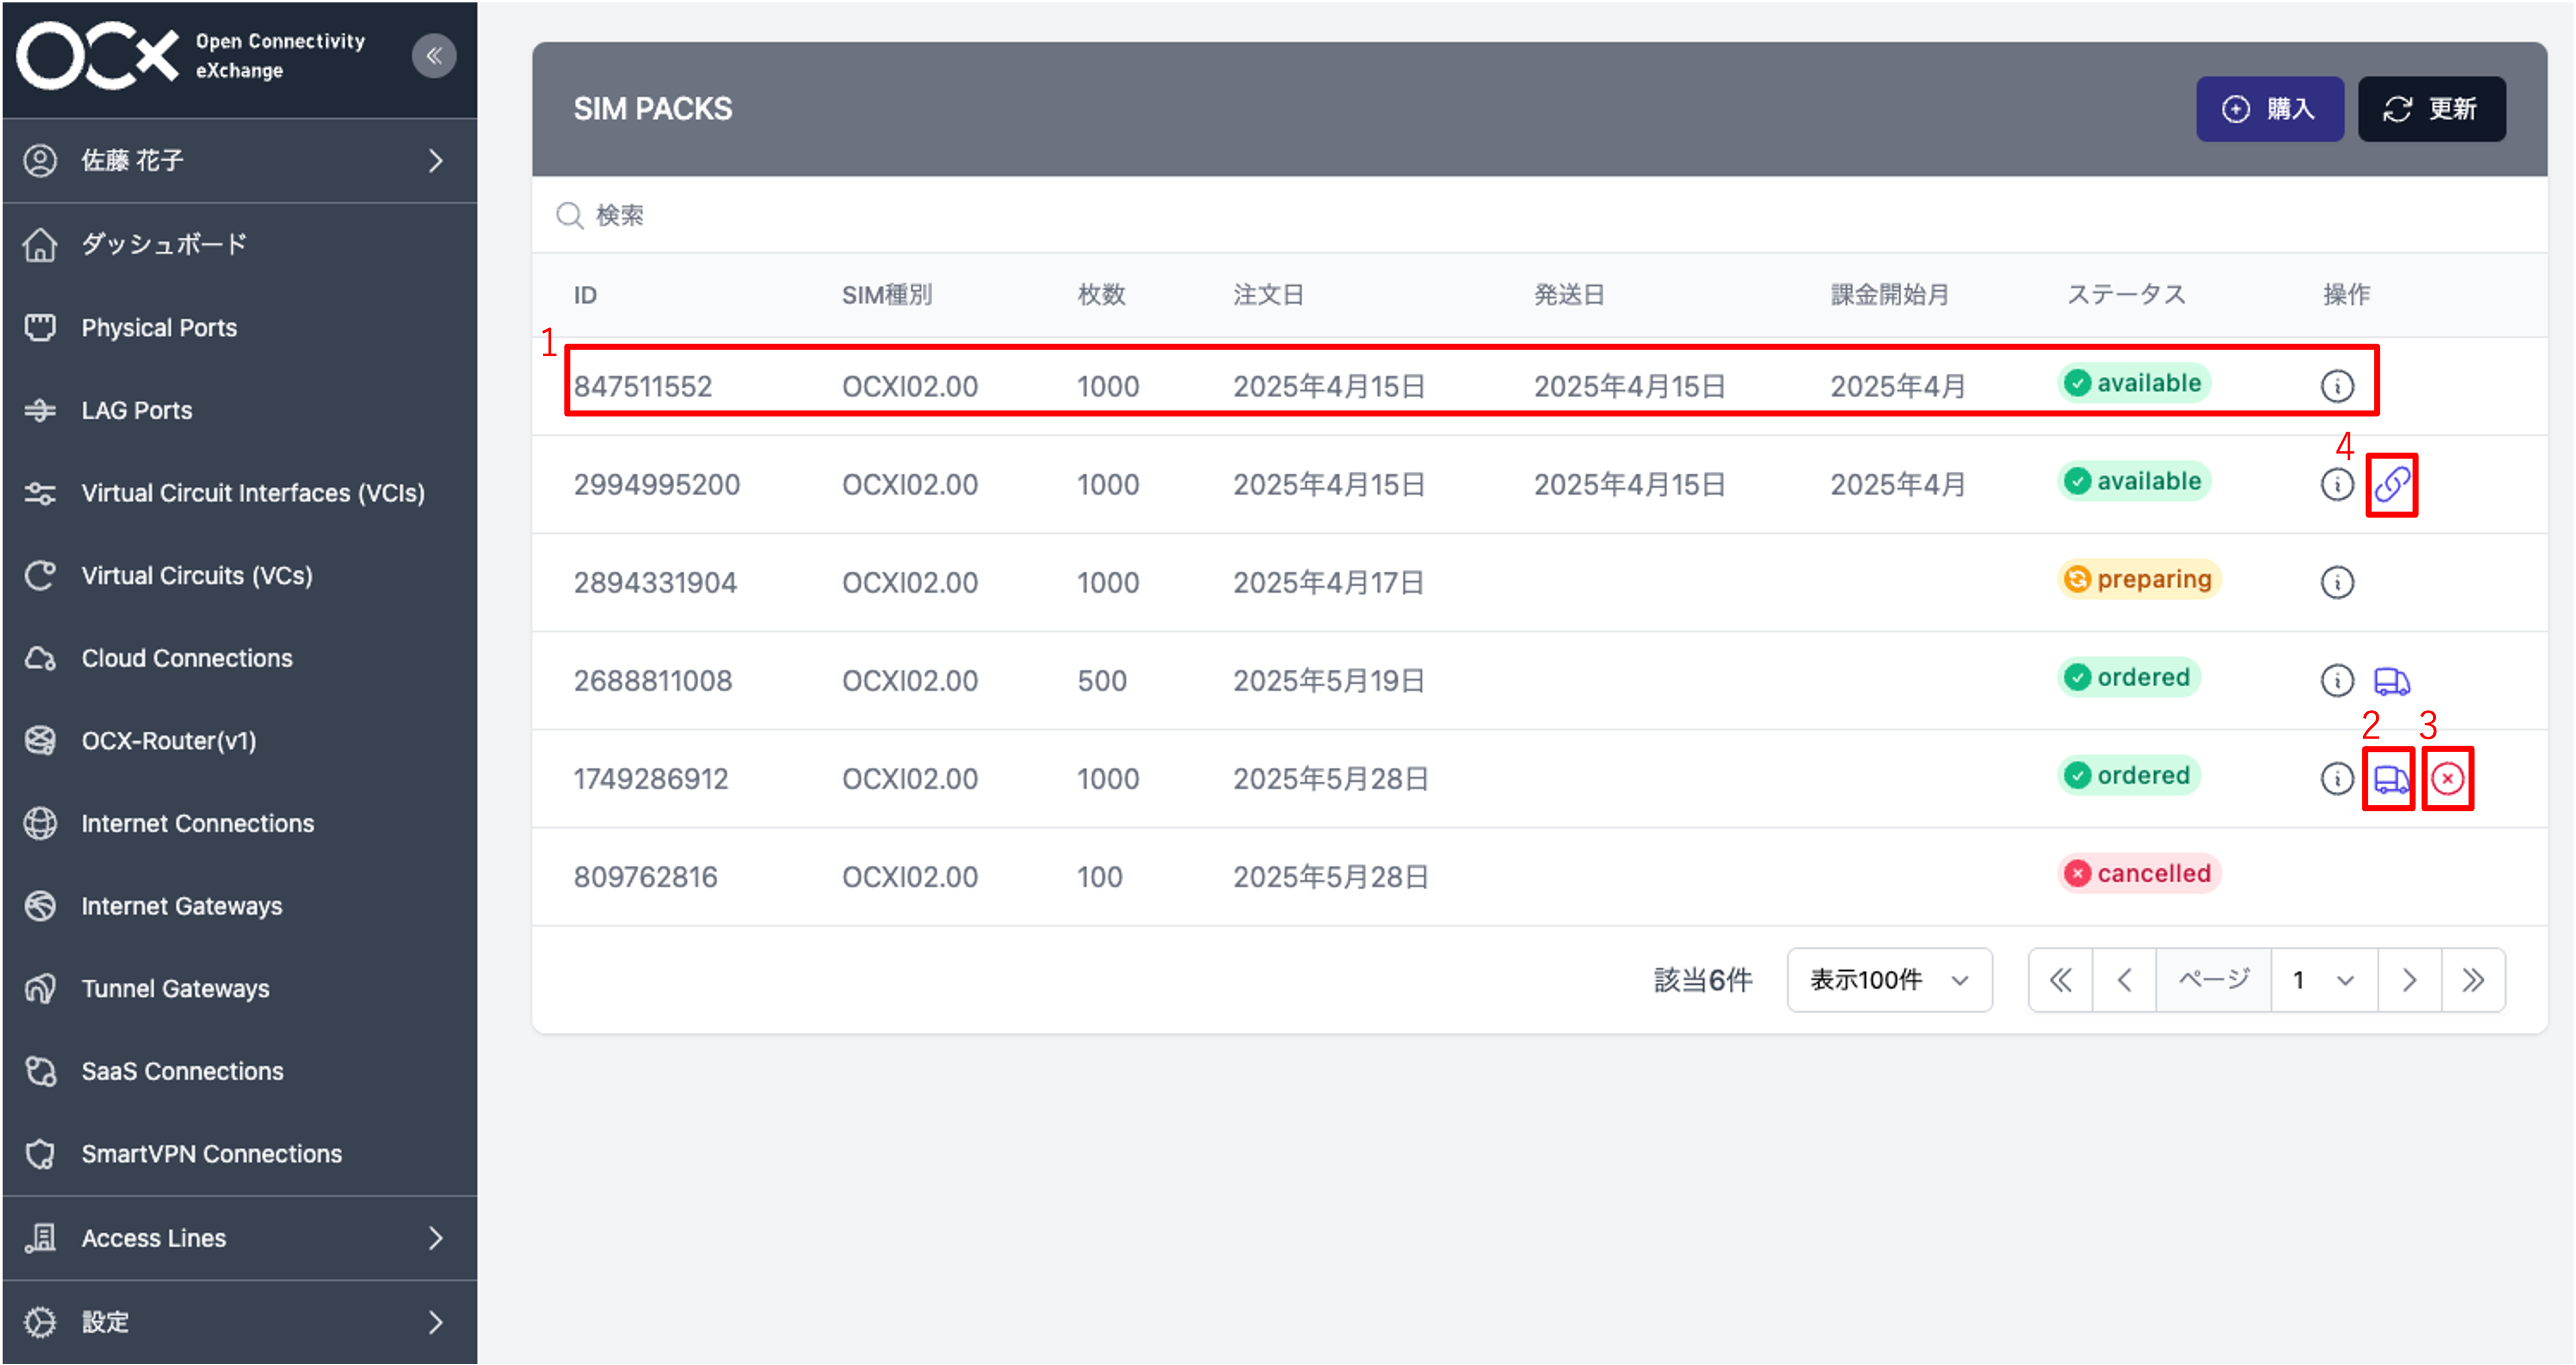Click the shipping truck icon for pack 2688811008
This screenshot has width=2576, height=1365.
2391,681
